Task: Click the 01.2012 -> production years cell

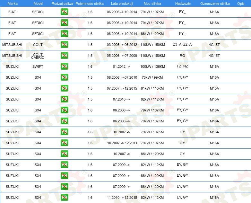Action: [x=121, y=66]
